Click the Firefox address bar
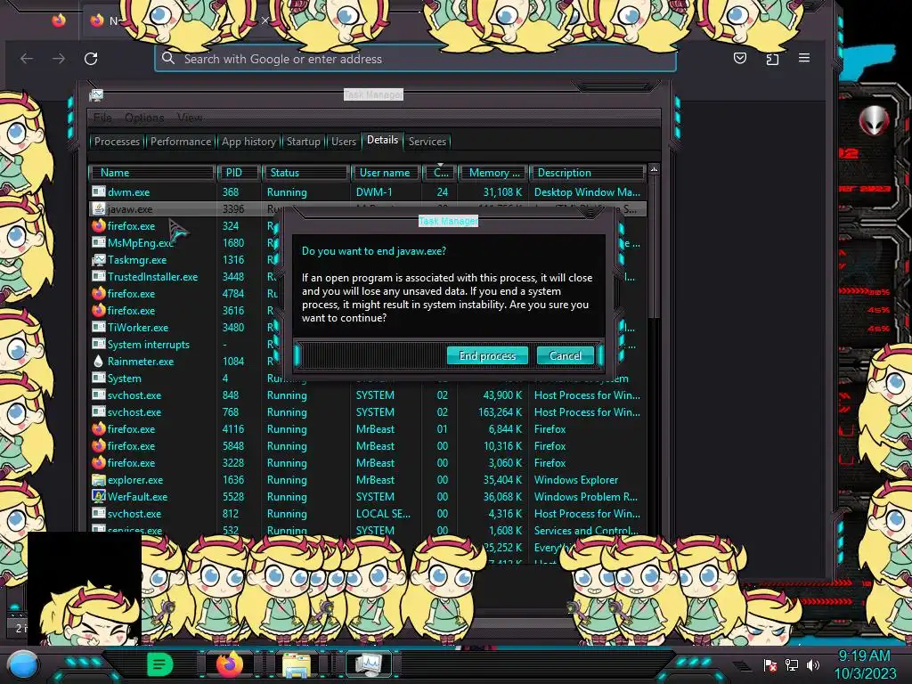Image resolution: width=912 pixels, height=684 pixels. pos(415,59)
